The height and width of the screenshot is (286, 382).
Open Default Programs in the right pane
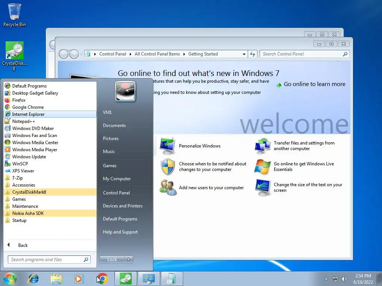(120, 219)
